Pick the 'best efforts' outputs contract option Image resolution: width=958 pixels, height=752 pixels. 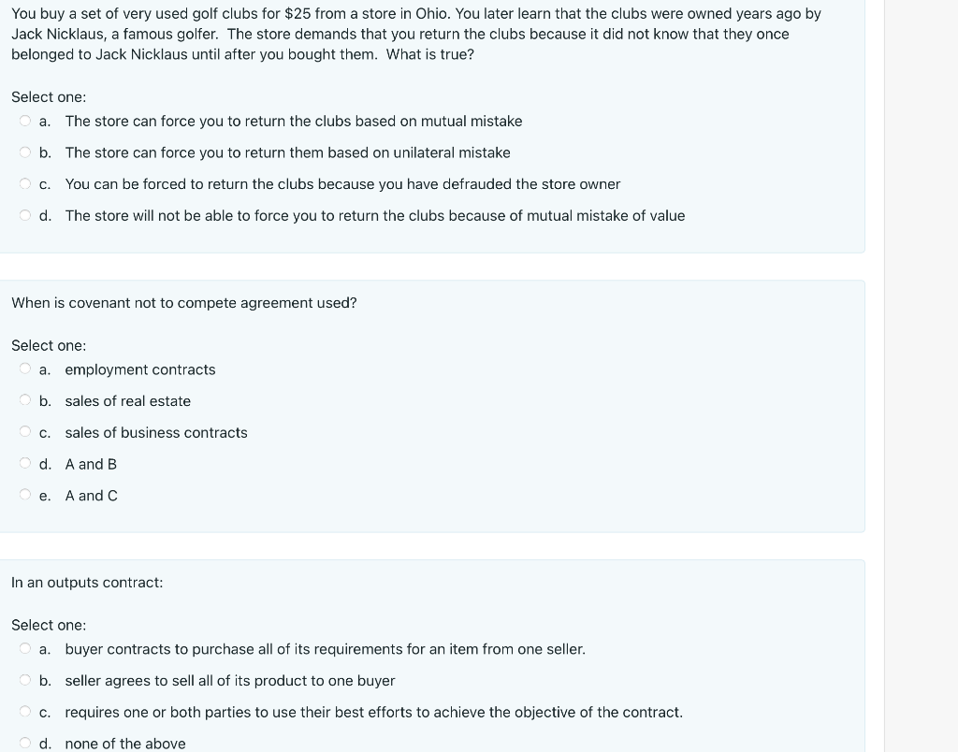(x=25, y=712)
